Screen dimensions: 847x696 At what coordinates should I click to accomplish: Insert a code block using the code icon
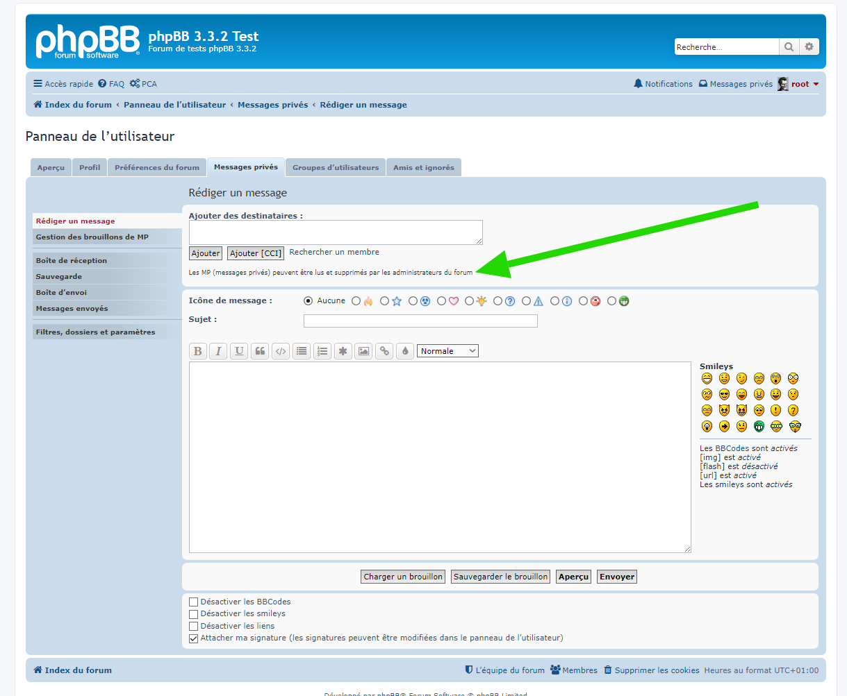click(281, 351)
